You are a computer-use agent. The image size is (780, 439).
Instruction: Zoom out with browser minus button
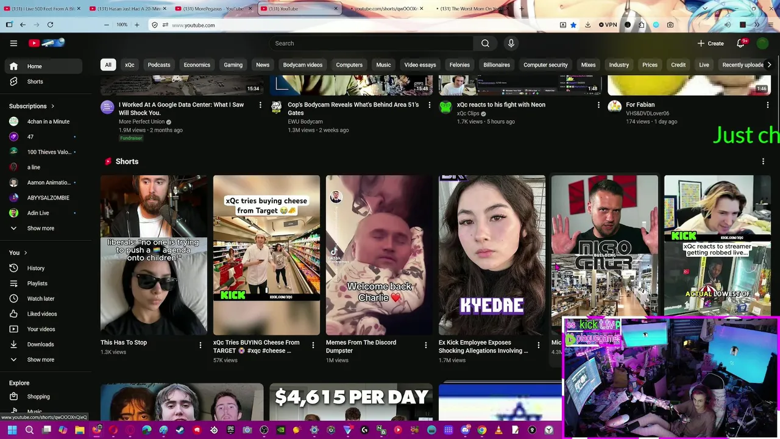(x=106, y=25)
